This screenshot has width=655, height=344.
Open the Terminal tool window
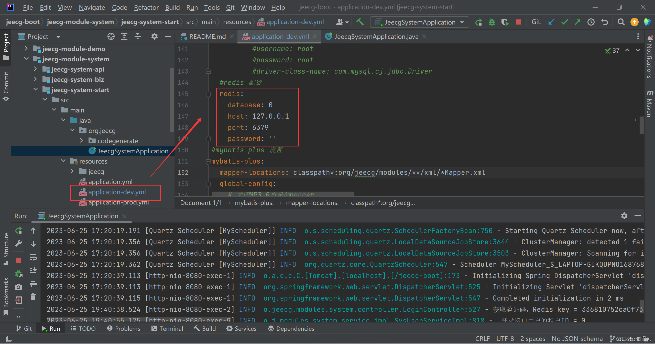point(167,329)
